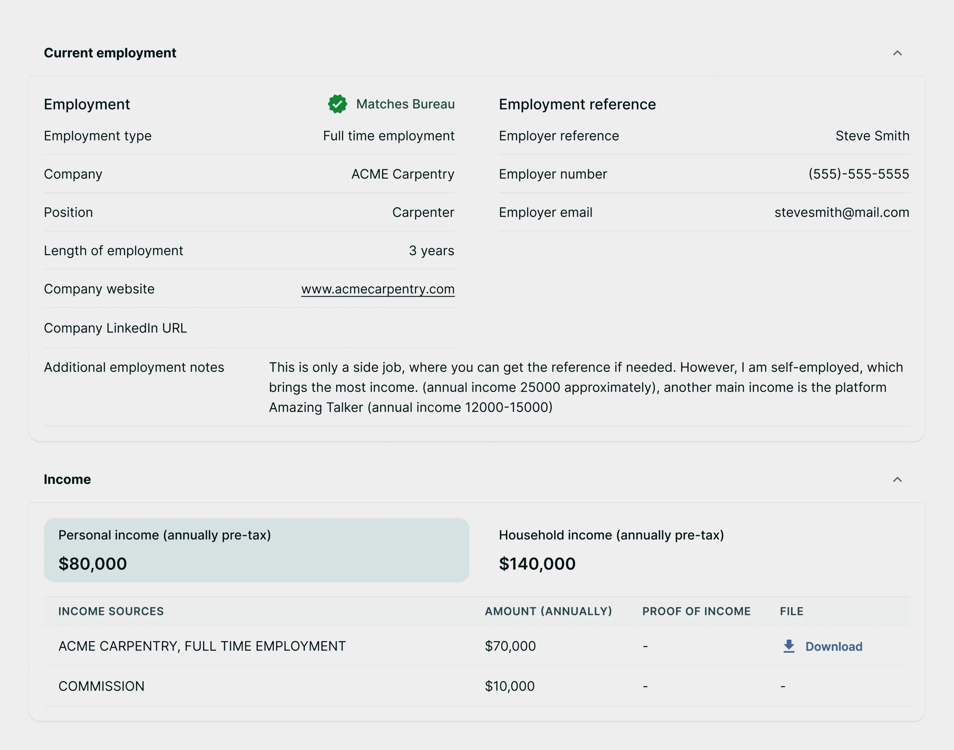The width and height of the screenshot is (954, 750).
Task: Select the employer email stevesmith@mail.com
Action: click(x=841, y=212)
